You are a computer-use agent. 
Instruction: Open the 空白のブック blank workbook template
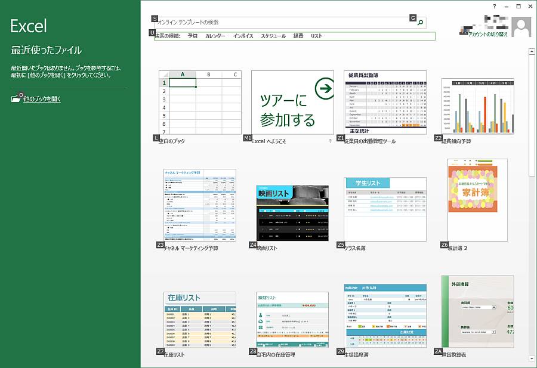pyautogui.click(x=200, y=103)
